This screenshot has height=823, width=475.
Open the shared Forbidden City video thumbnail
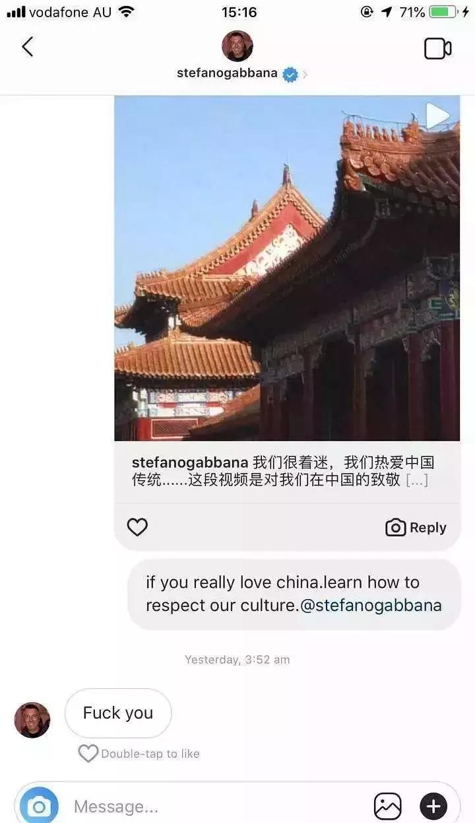point(287,268)
